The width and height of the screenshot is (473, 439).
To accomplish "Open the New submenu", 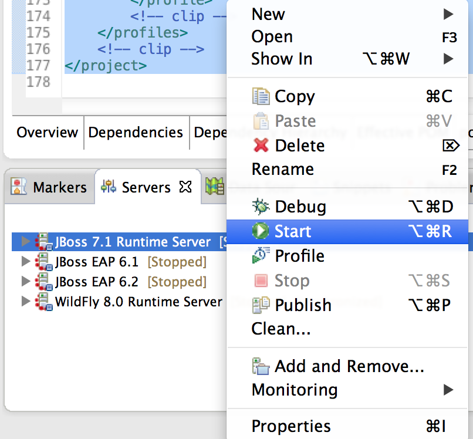I will [x=347, y=14].
